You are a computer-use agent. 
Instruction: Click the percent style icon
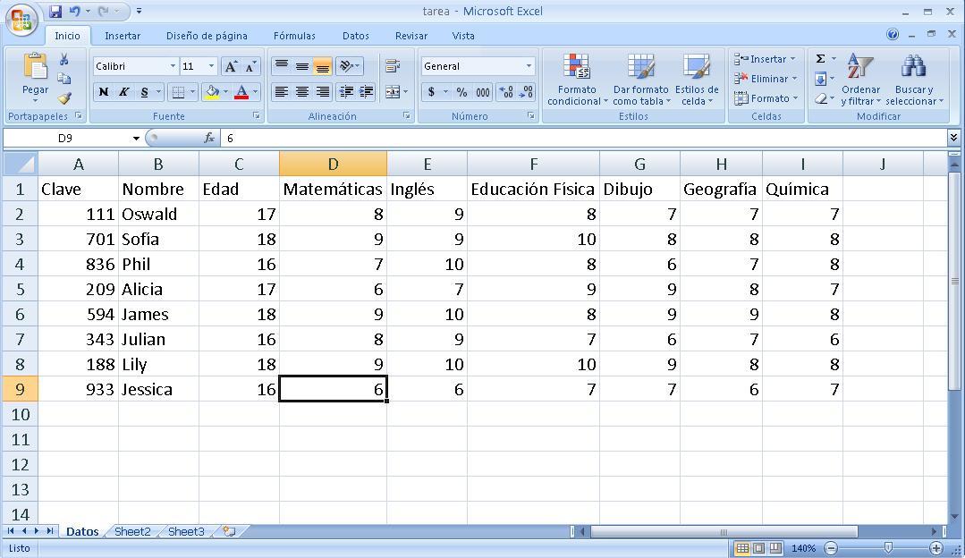[x=461, y=92]
